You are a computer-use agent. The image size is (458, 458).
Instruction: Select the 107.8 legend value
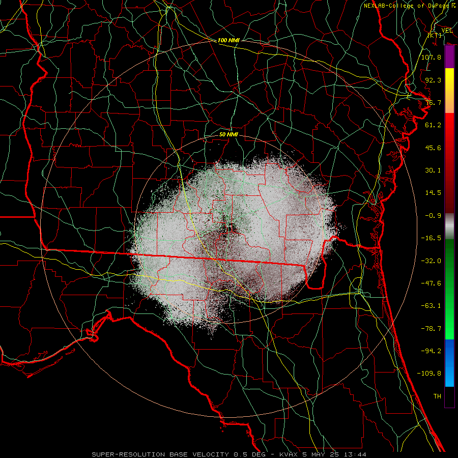tap(431, 57)
